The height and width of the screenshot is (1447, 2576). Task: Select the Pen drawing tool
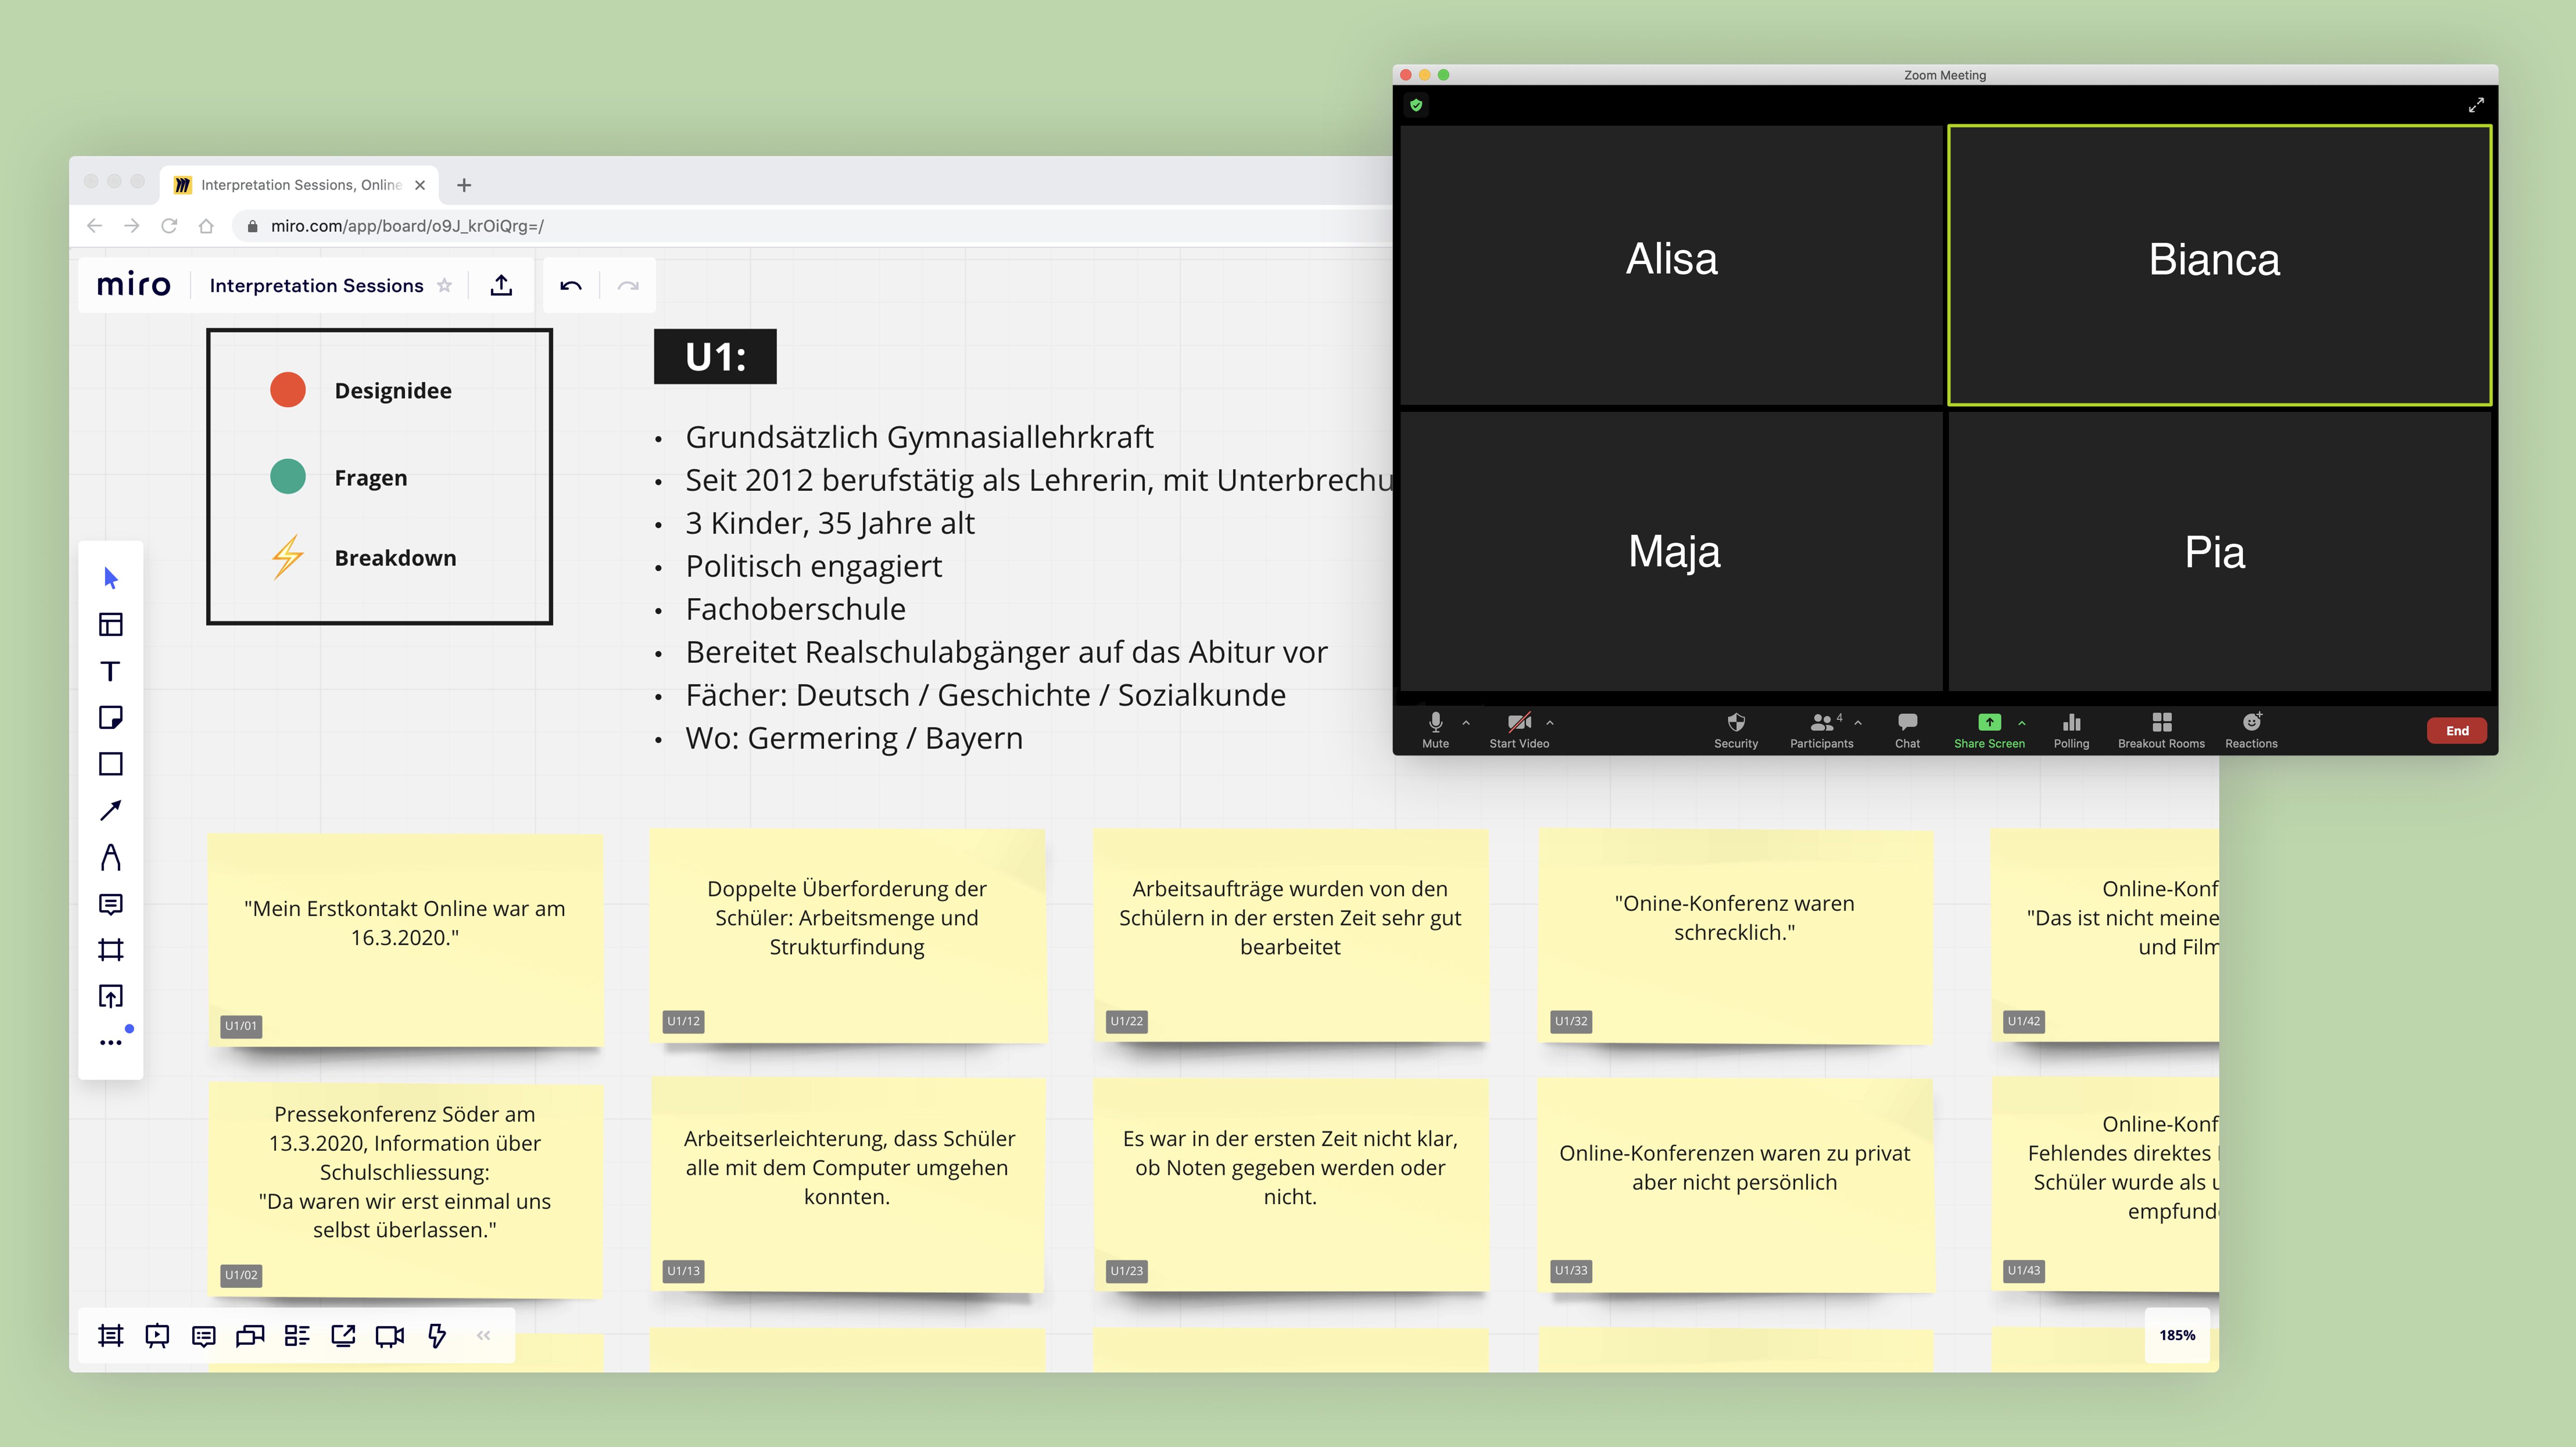(111, 857)
